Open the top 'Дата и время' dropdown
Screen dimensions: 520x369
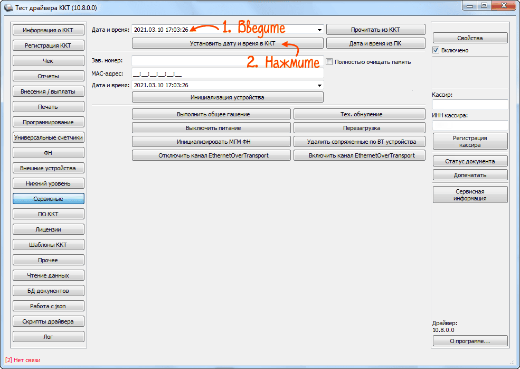tap(319, 30)
